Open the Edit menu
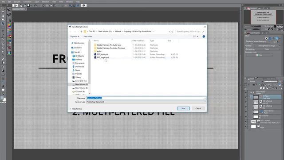The image size is (284, 160). click(9, 2)
